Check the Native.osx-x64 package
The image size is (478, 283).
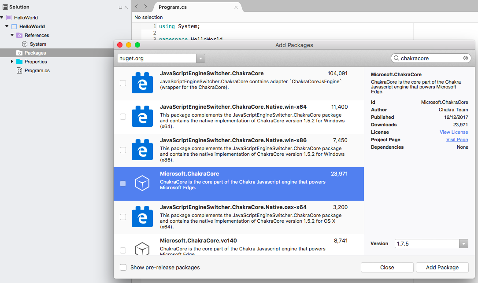[x=123, y=217]
